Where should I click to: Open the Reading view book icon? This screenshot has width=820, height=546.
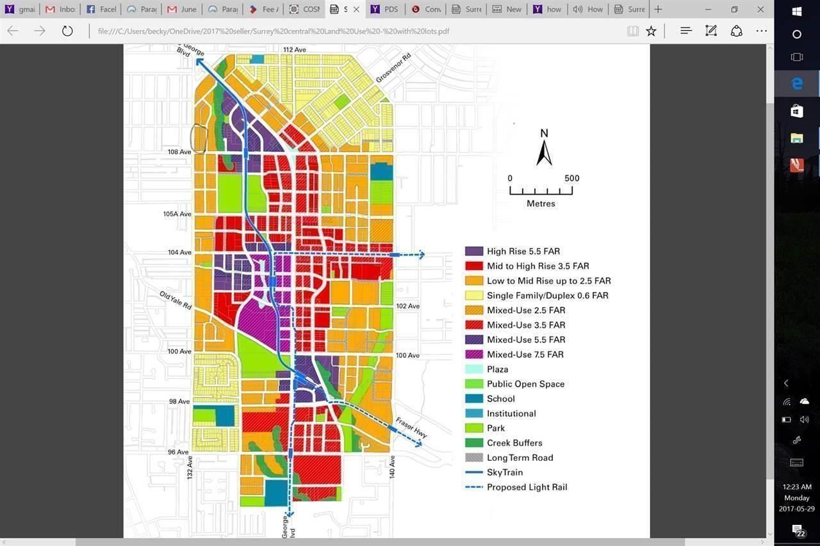[x=632, y=31]
